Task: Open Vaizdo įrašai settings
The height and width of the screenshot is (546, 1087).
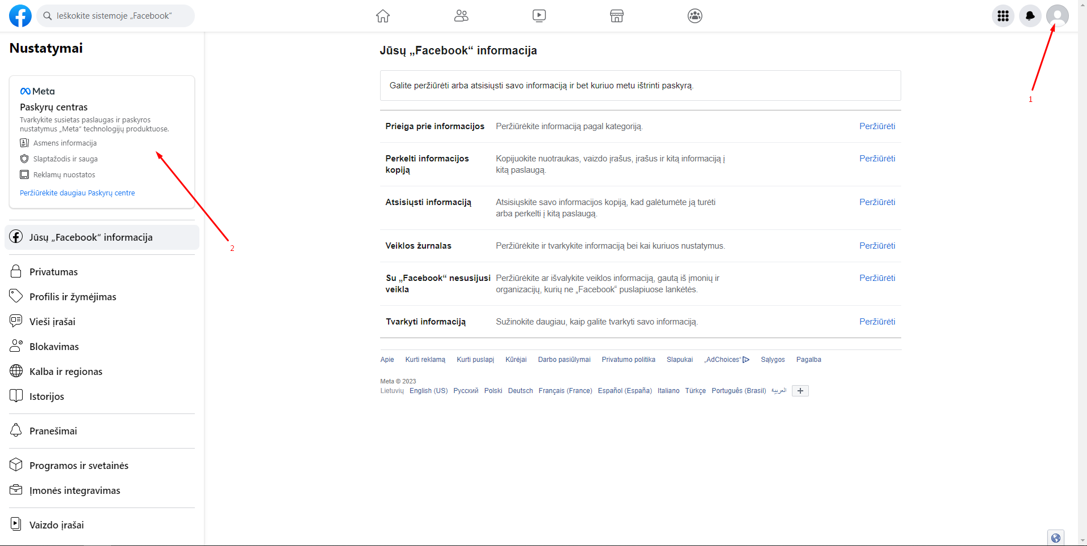Action: (x=102, y=525)
